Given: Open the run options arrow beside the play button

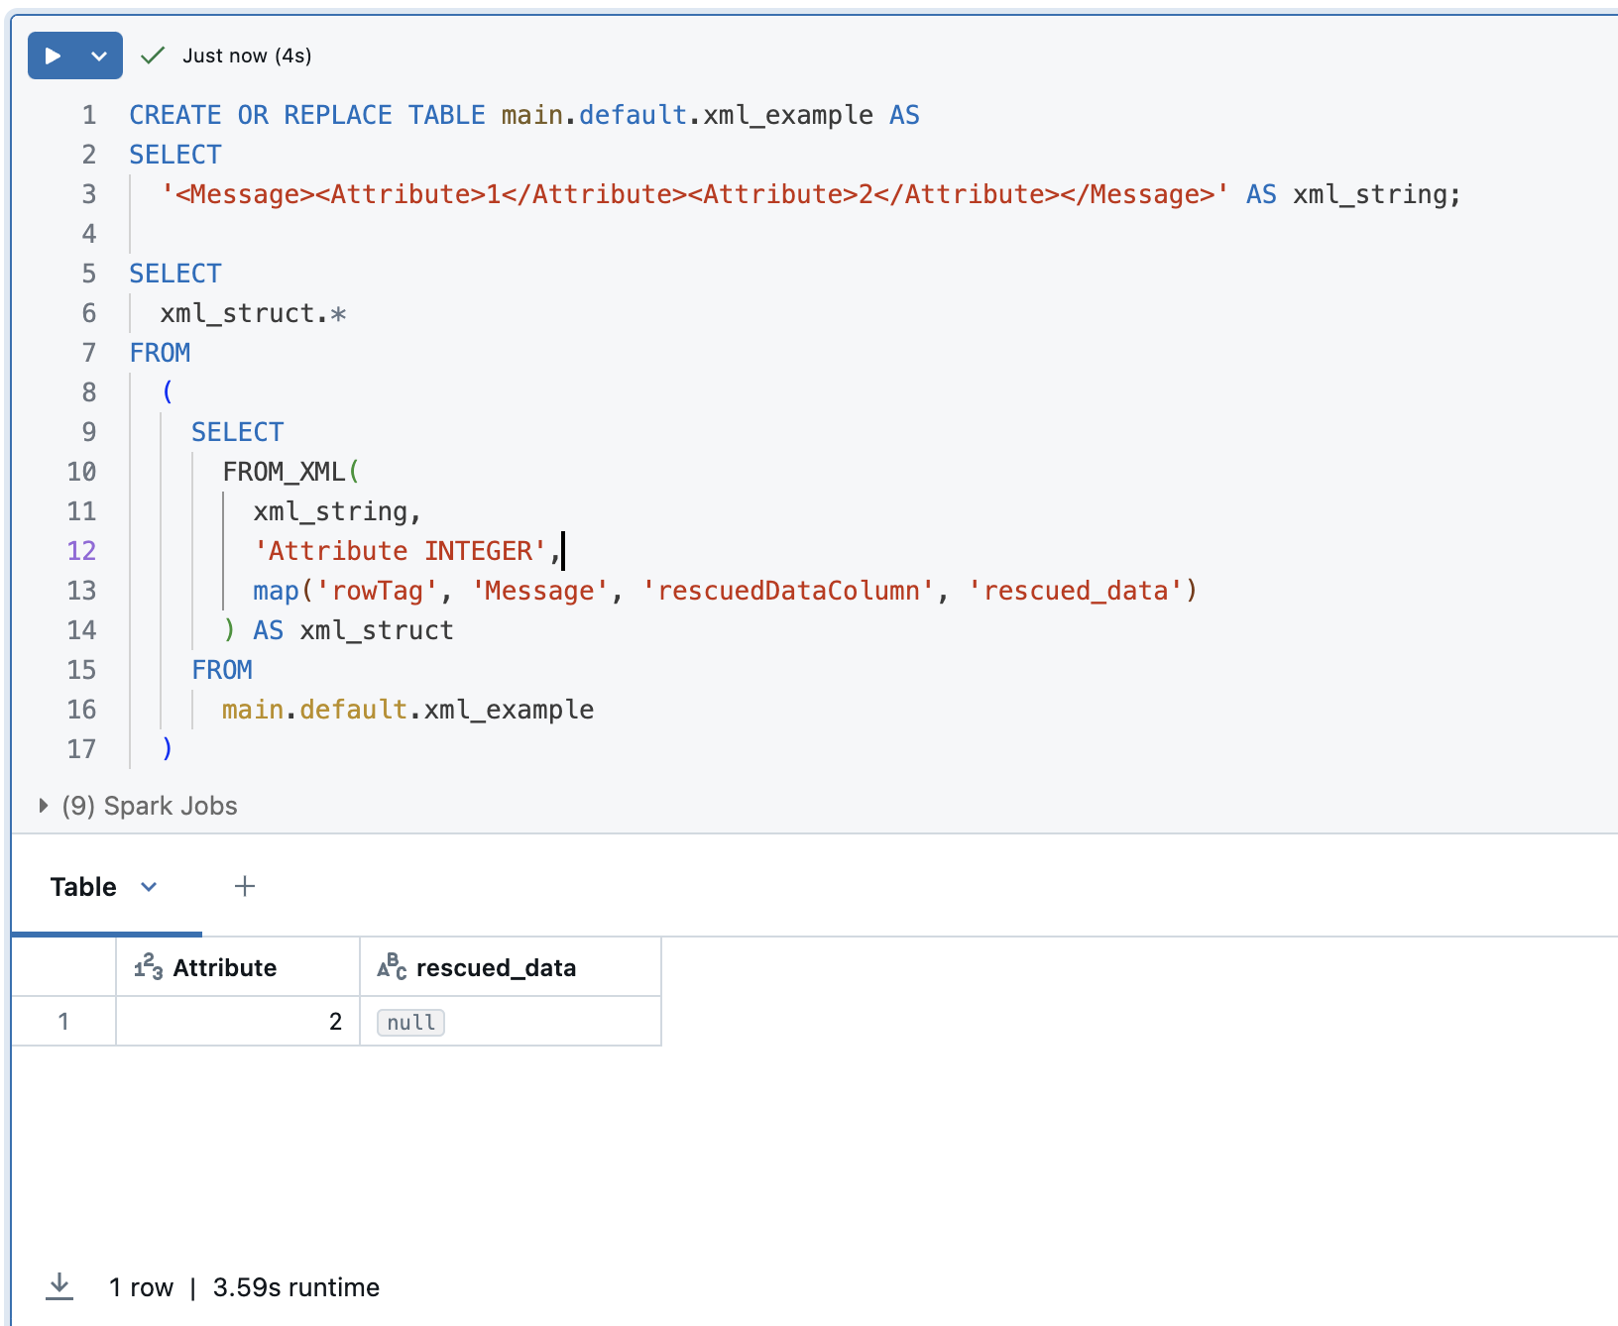Looking at the screenshot, I should point(97,55).
